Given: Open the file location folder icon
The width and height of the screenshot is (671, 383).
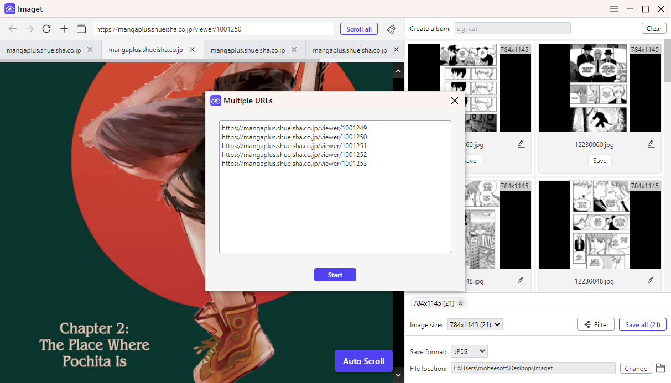Looking at the screenshot, I should (x=660, y=368).
